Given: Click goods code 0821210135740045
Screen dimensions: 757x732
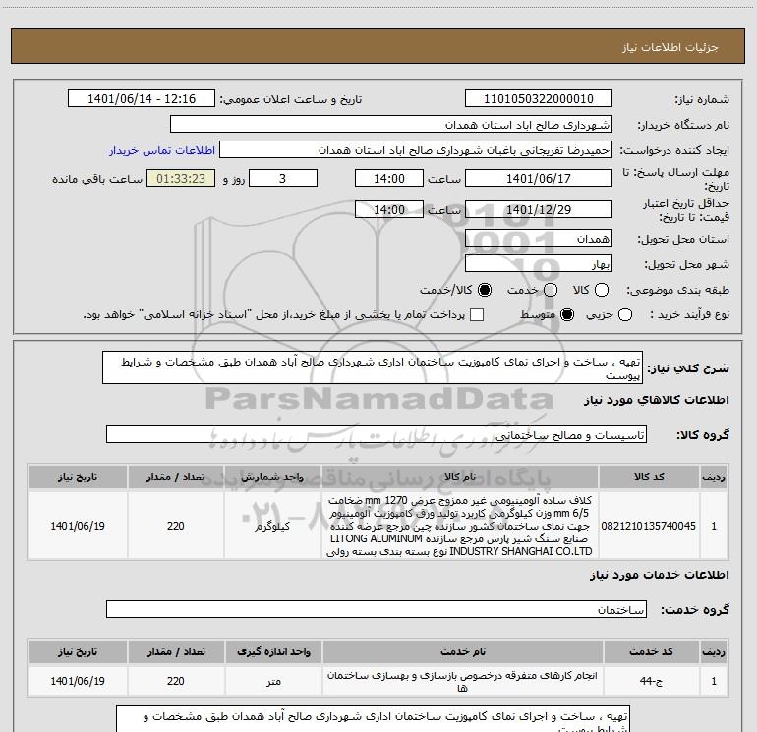Looking at the screenshot, I should click(x=649, y=526).
